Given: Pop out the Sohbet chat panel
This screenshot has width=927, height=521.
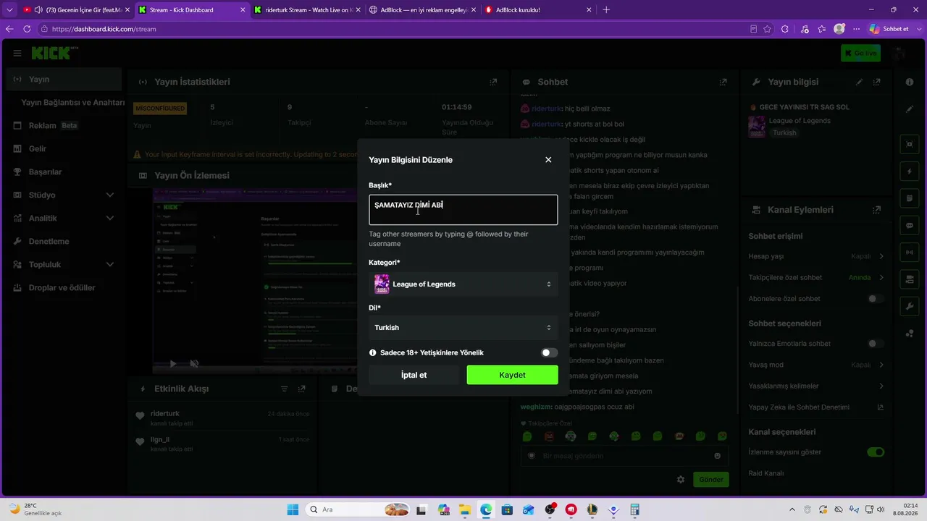Looking at the screenshot, I should [x=723, y=82].
